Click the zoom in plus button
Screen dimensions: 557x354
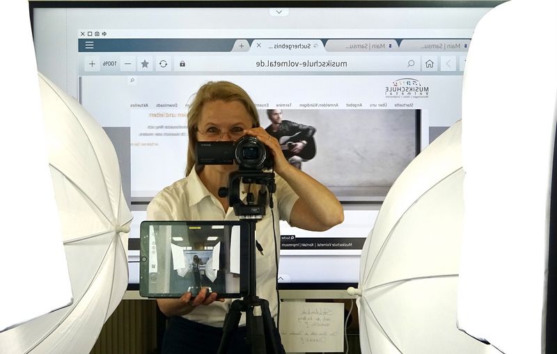click(x=92, y=64)
